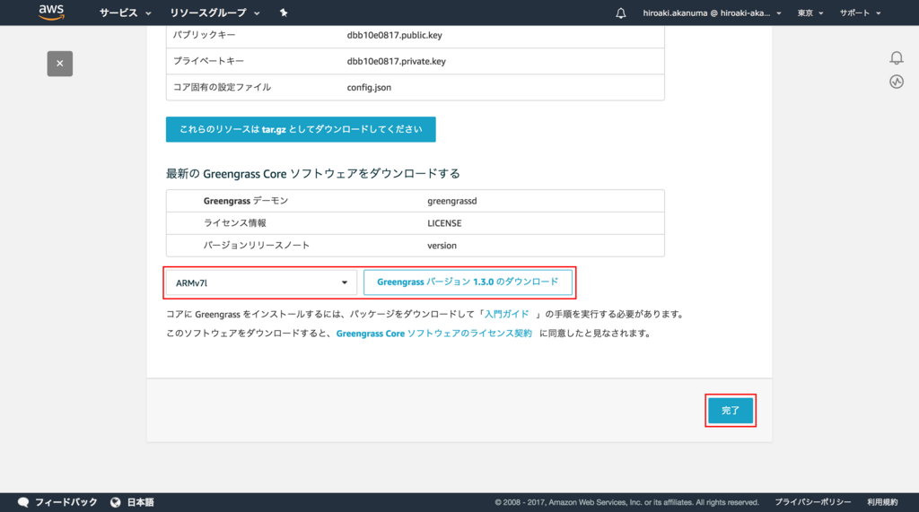Click the globe language icon
The height and width of the screenshot is (512, 919).
(116, 502)
